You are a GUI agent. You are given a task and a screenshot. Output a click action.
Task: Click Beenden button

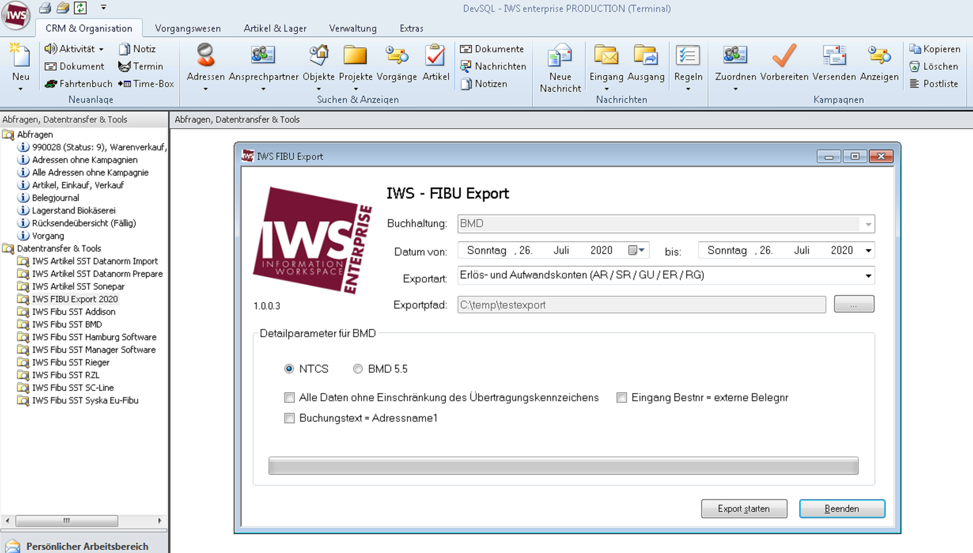click(842, 509)
